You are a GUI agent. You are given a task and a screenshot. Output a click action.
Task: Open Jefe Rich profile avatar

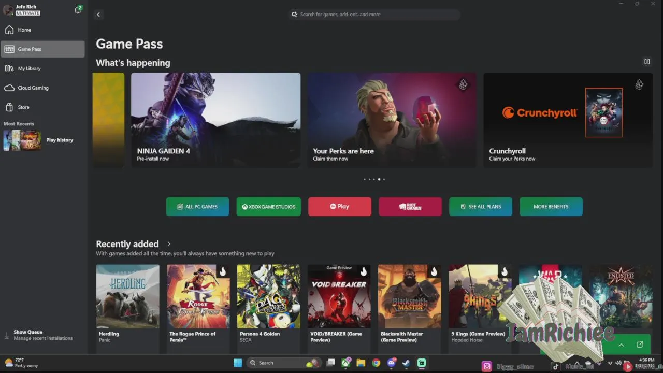[x=8, y=10]
